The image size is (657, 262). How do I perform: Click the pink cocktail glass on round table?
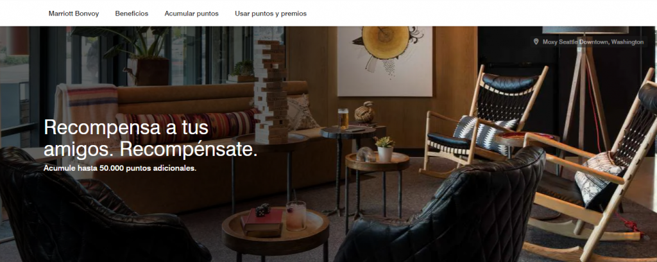296,216
